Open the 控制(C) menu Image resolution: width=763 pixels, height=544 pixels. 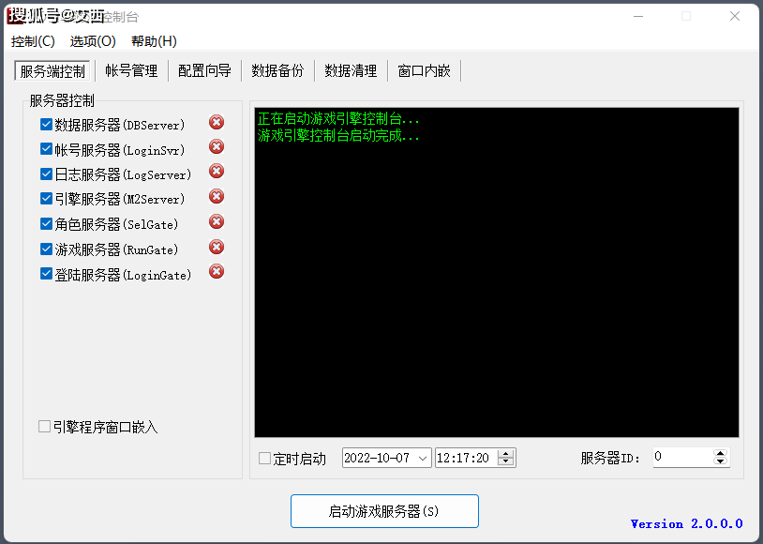[33, 41]
